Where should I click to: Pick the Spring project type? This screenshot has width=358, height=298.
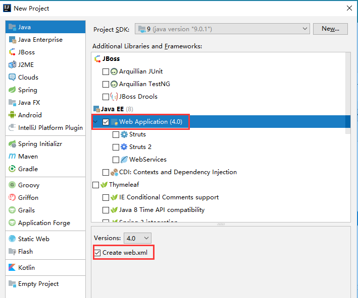[x=45, y=90]
